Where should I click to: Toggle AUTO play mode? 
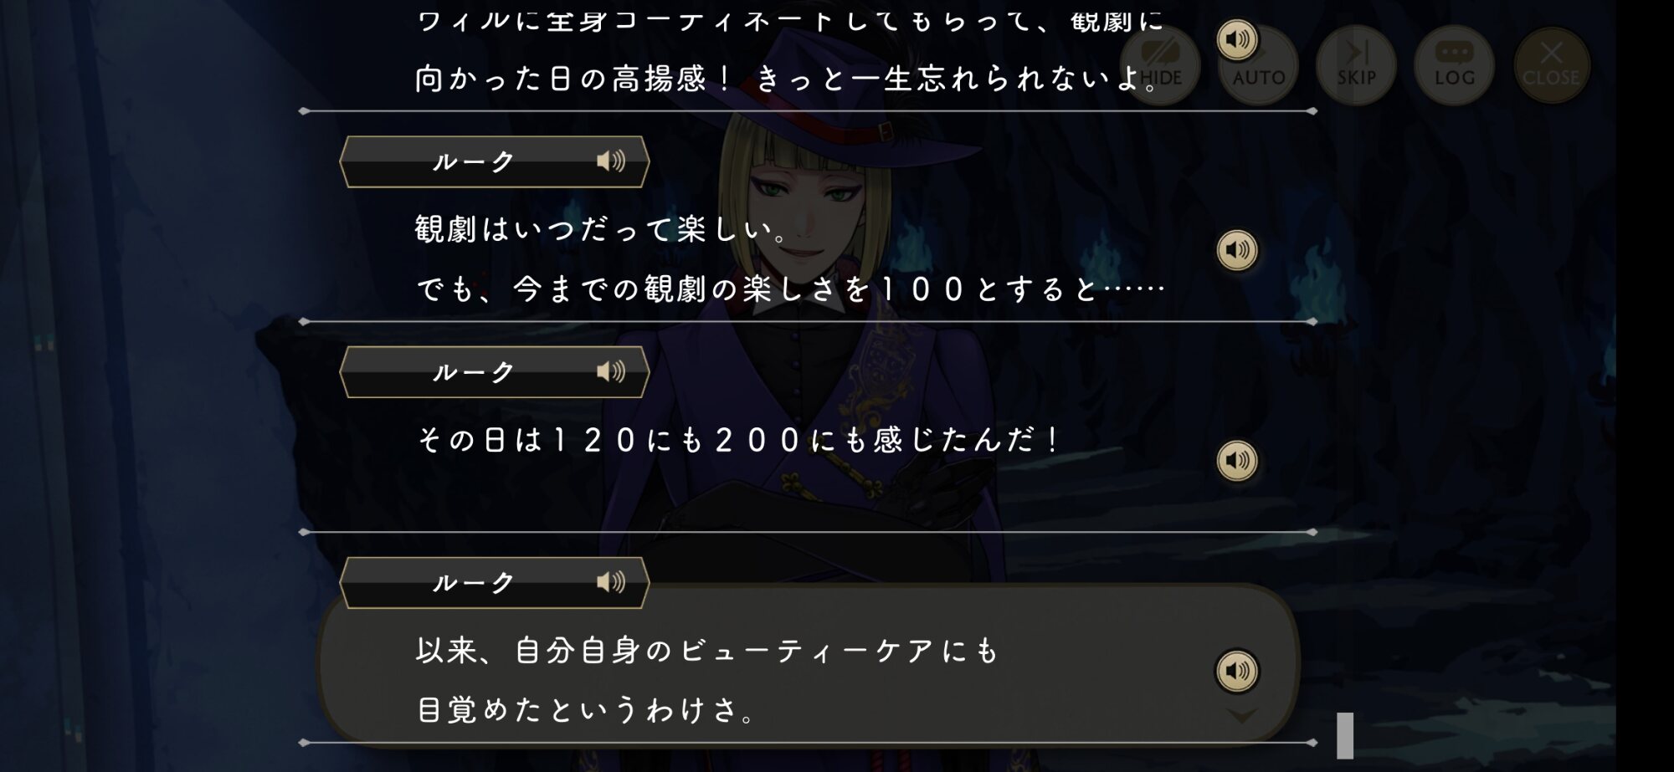[1259, 65]
